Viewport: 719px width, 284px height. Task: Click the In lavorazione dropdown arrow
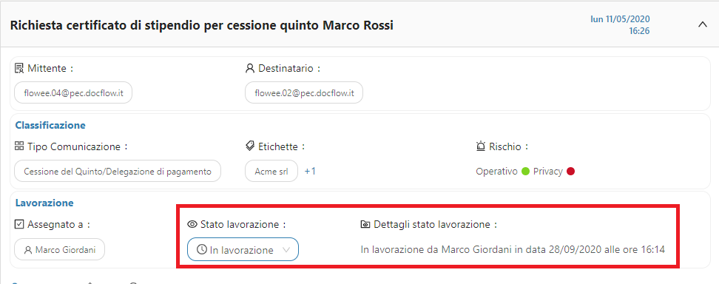(x=286, y=250)
